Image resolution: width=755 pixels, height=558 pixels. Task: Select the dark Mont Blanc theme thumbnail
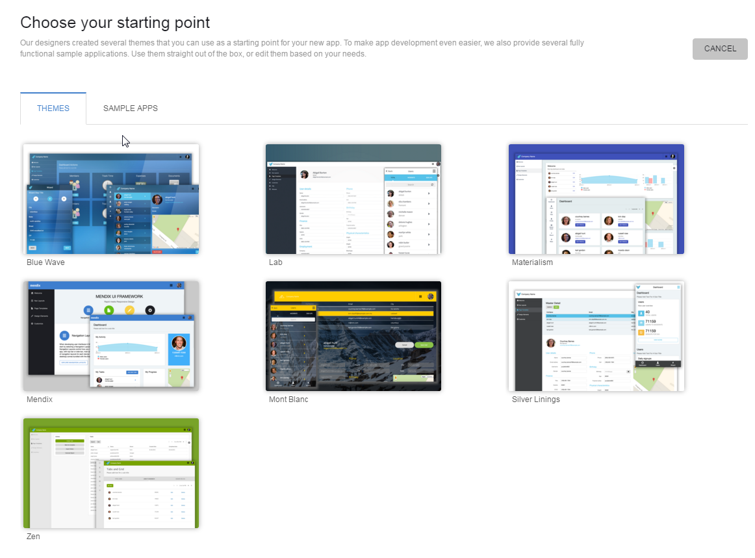click(x=353, y=335)
